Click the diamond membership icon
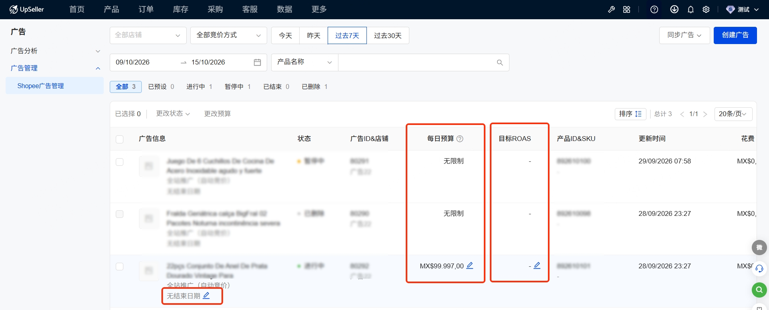769x310 pixels. 731,9
